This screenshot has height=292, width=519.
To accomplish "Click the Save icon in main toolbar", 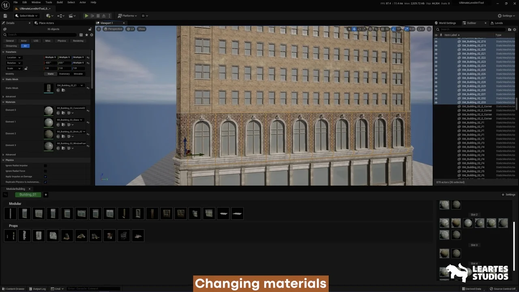I will pyautogui.click(x=5, y=16).
